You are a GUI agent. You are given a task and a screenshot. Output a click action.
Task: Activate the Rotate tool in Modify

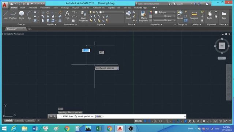coord(48,12)
